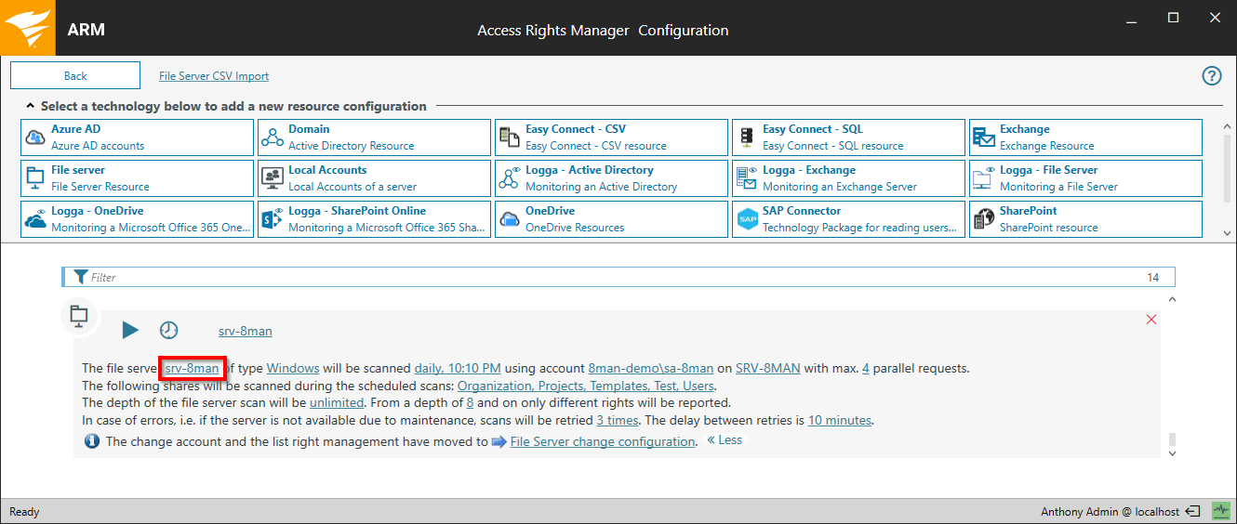
Task: Change the Windows type link
Action: point(293,368)
